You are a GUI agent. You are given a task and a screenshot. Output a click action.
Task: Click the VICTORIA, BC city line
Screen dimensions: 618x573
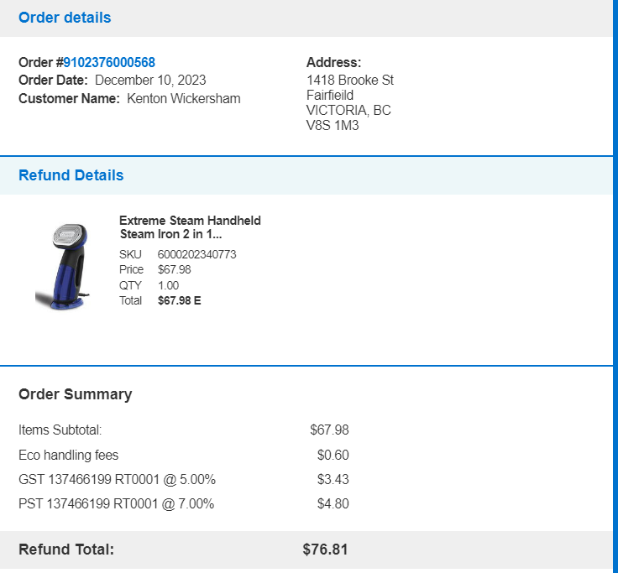tap(348, 110)
